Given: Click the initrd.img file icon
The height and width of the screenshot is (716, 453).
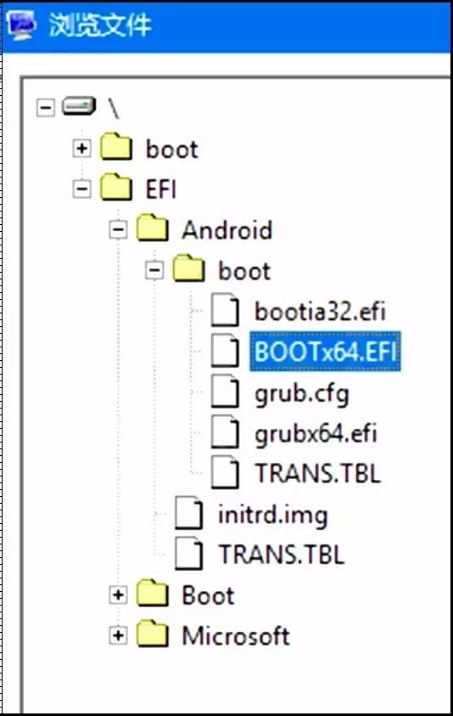Looking at the screenshot, I should pos(188,513).
